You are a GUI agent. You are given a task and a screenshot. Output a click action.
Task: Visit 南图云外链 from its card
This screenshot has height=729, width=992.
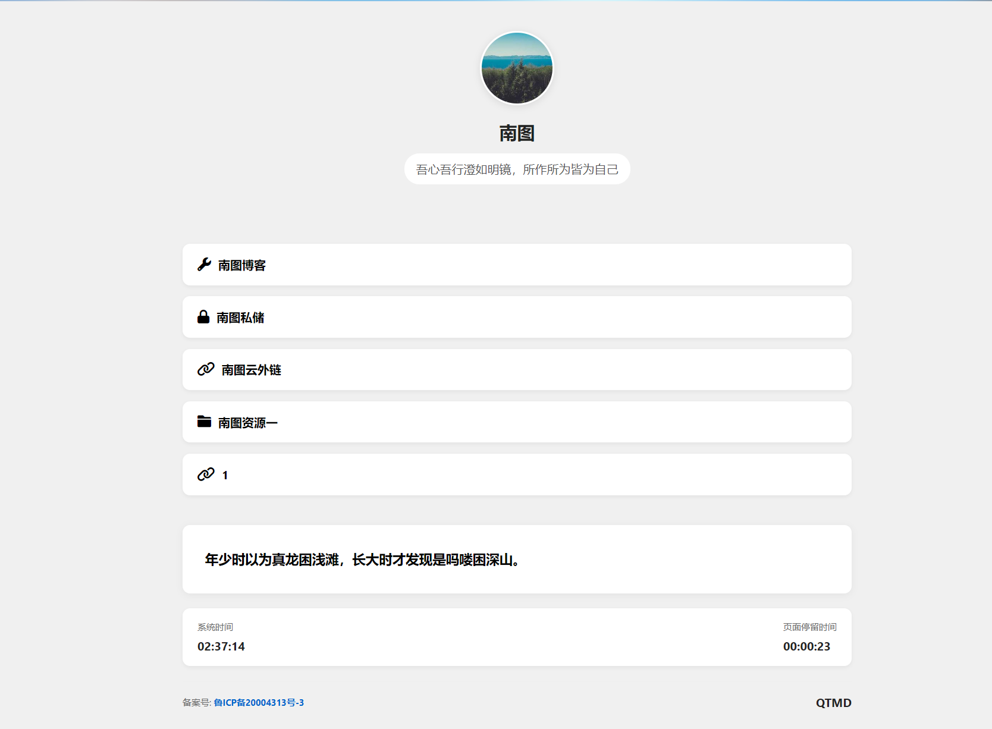click(x=517, y=369)
